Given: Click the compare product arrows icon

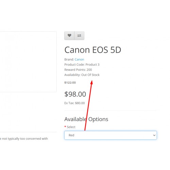Looking at the screenshot, I should 79,36.
